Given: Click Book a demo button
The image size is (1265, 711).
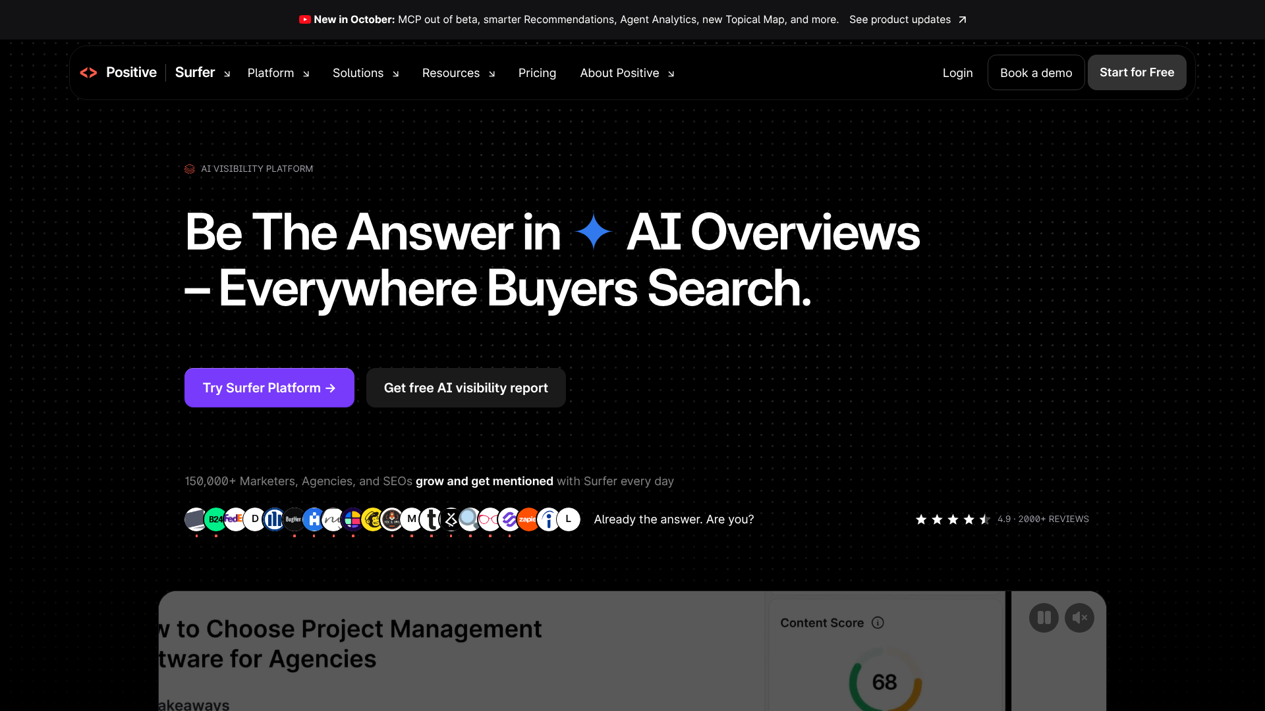Looking at the screenshot, I should click(x=1036, y=72).
